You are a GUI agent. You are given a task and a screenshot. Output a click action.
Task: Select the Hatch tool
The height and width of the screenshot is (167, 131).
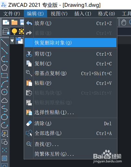[x=5, y=158]
